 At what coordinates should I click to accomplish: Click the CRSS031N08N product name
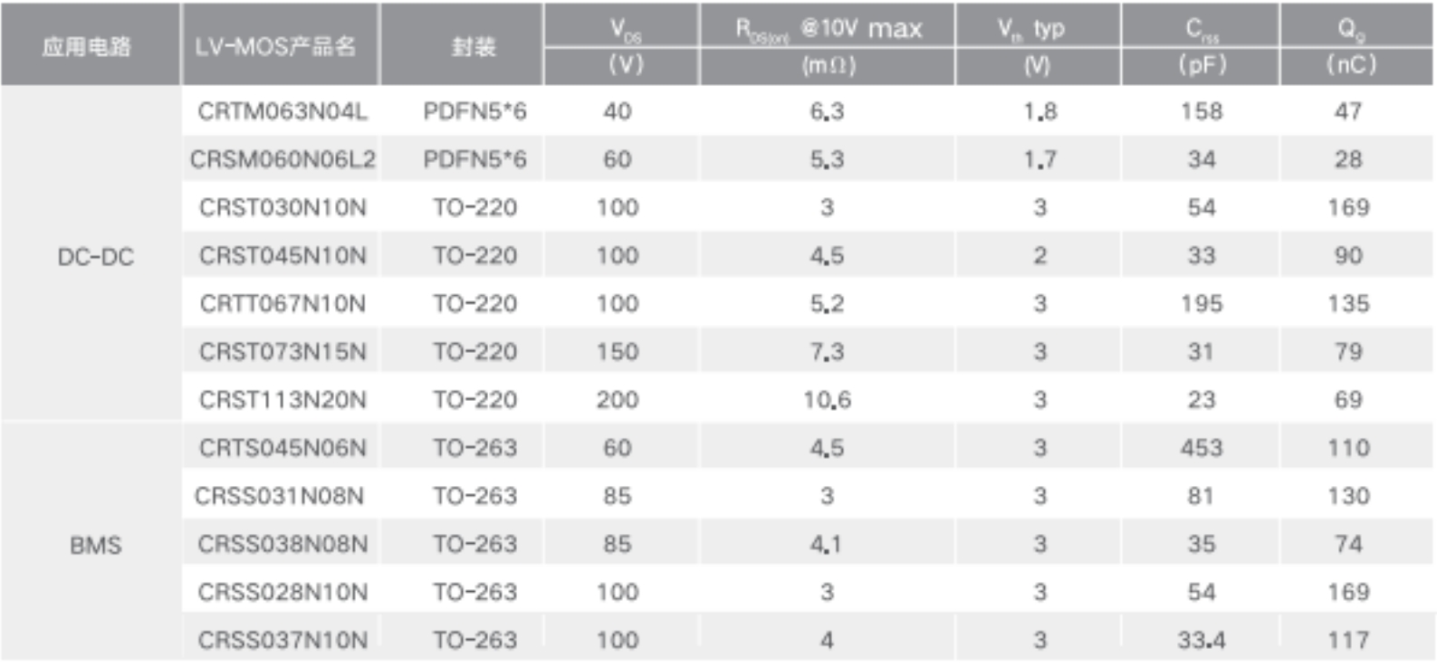point(278,496)
